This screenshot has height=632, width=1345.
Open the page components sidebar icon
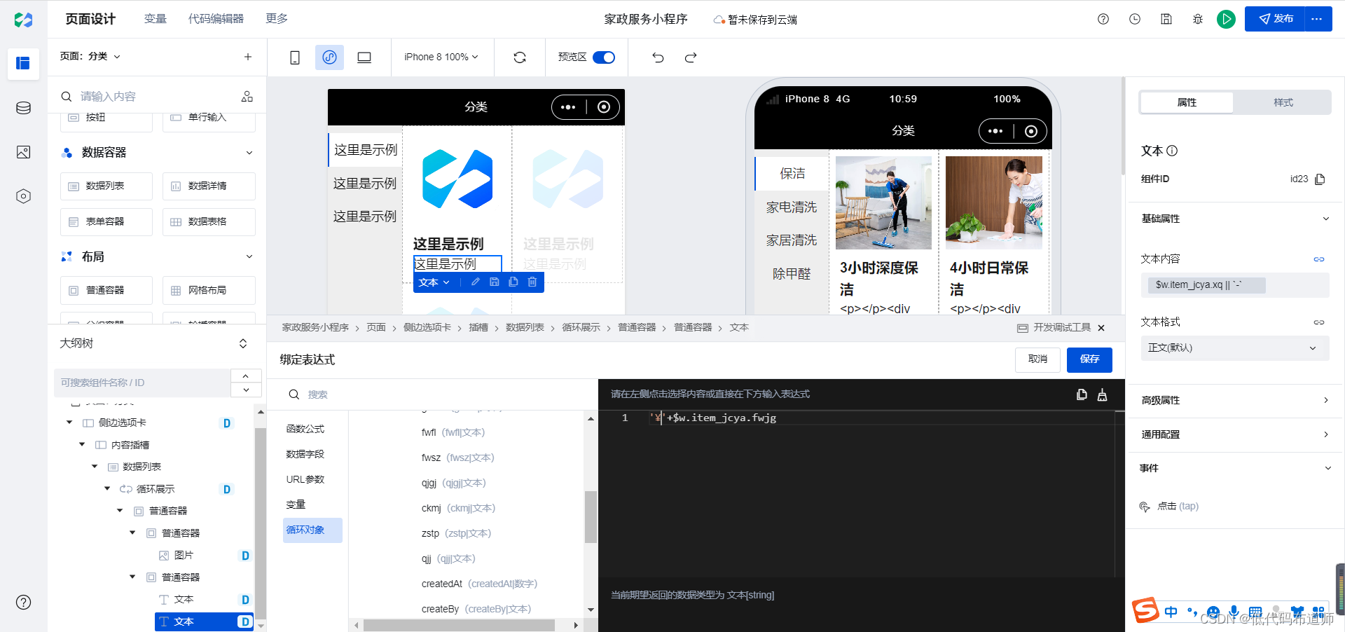click(23, 64)
